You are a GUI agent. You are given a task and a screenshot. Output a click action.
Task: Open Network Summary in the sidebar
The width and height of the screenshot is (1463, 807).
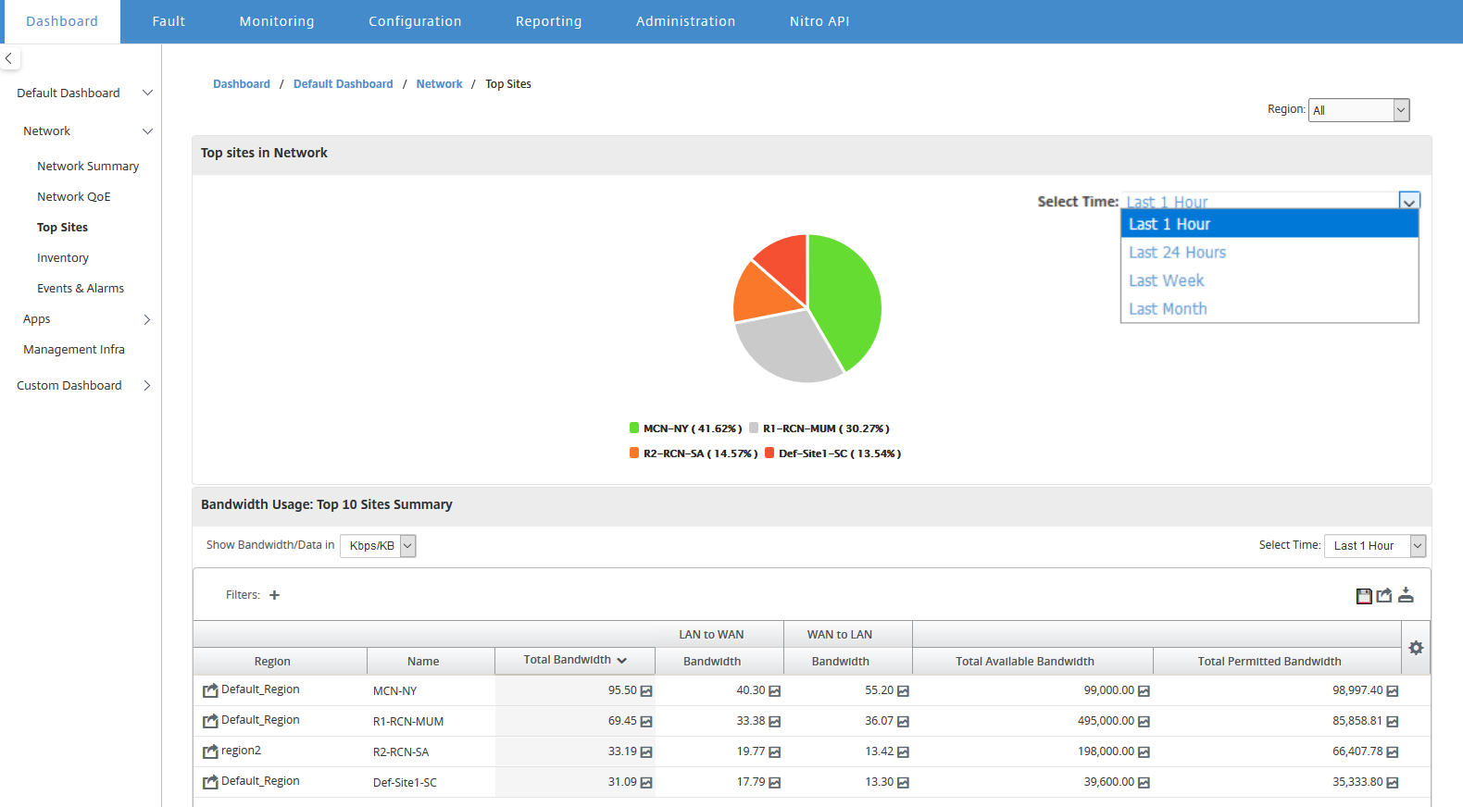tap(88, 167)
